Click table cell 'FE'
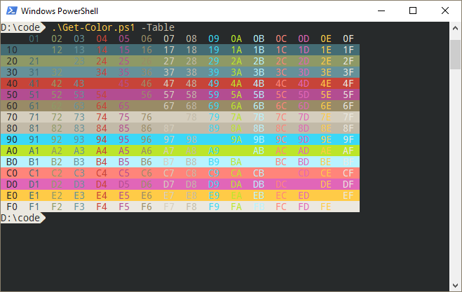462x292 pixels. click(326, 207)
